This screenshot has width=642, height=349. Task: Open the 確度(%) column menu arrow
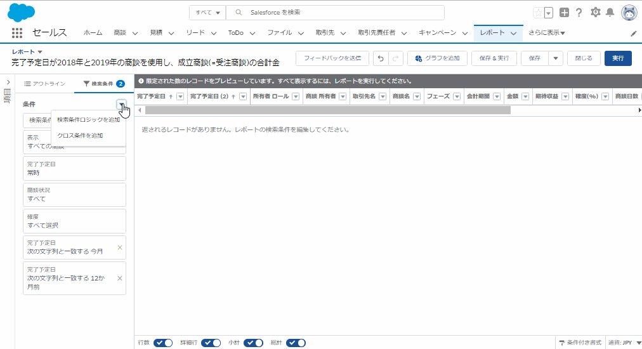pyautogui.click(x=605, y=96)
